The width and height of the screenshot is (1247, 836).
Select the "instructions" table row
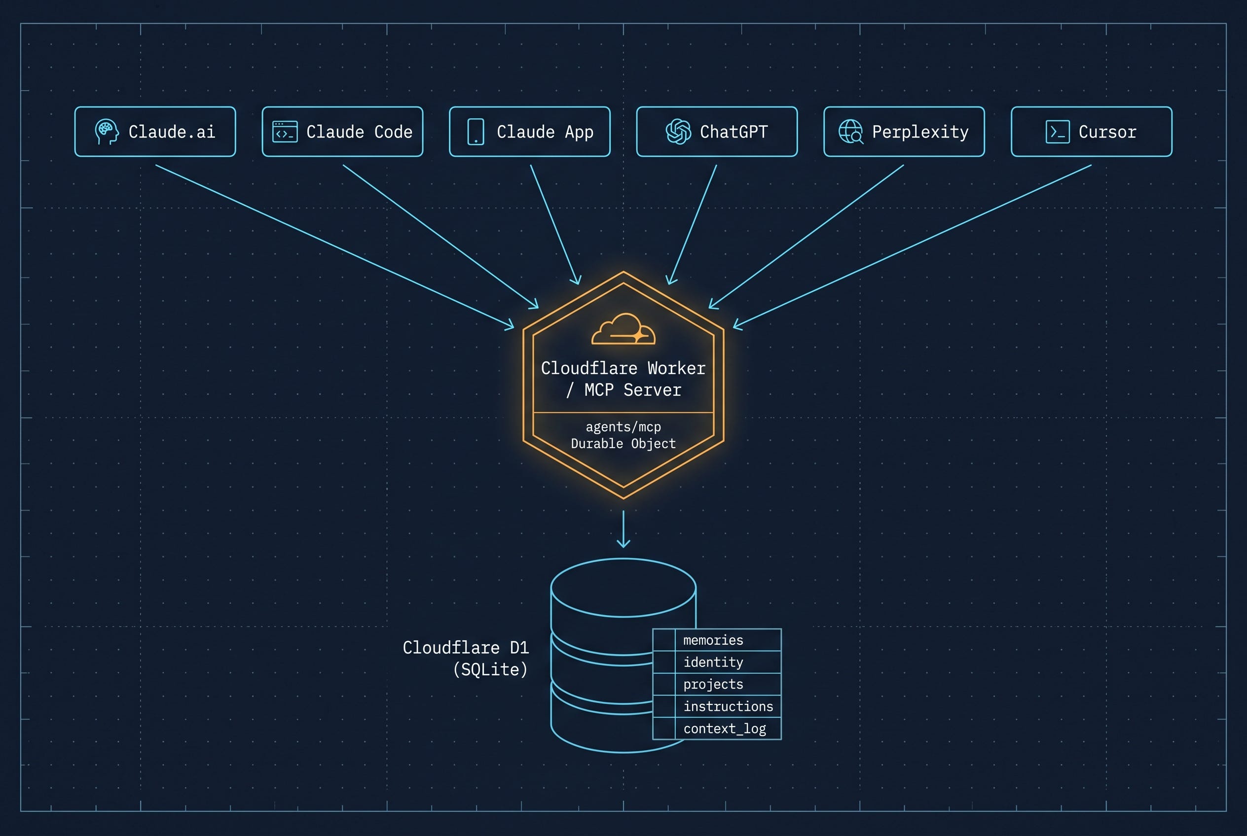point(717,706)
